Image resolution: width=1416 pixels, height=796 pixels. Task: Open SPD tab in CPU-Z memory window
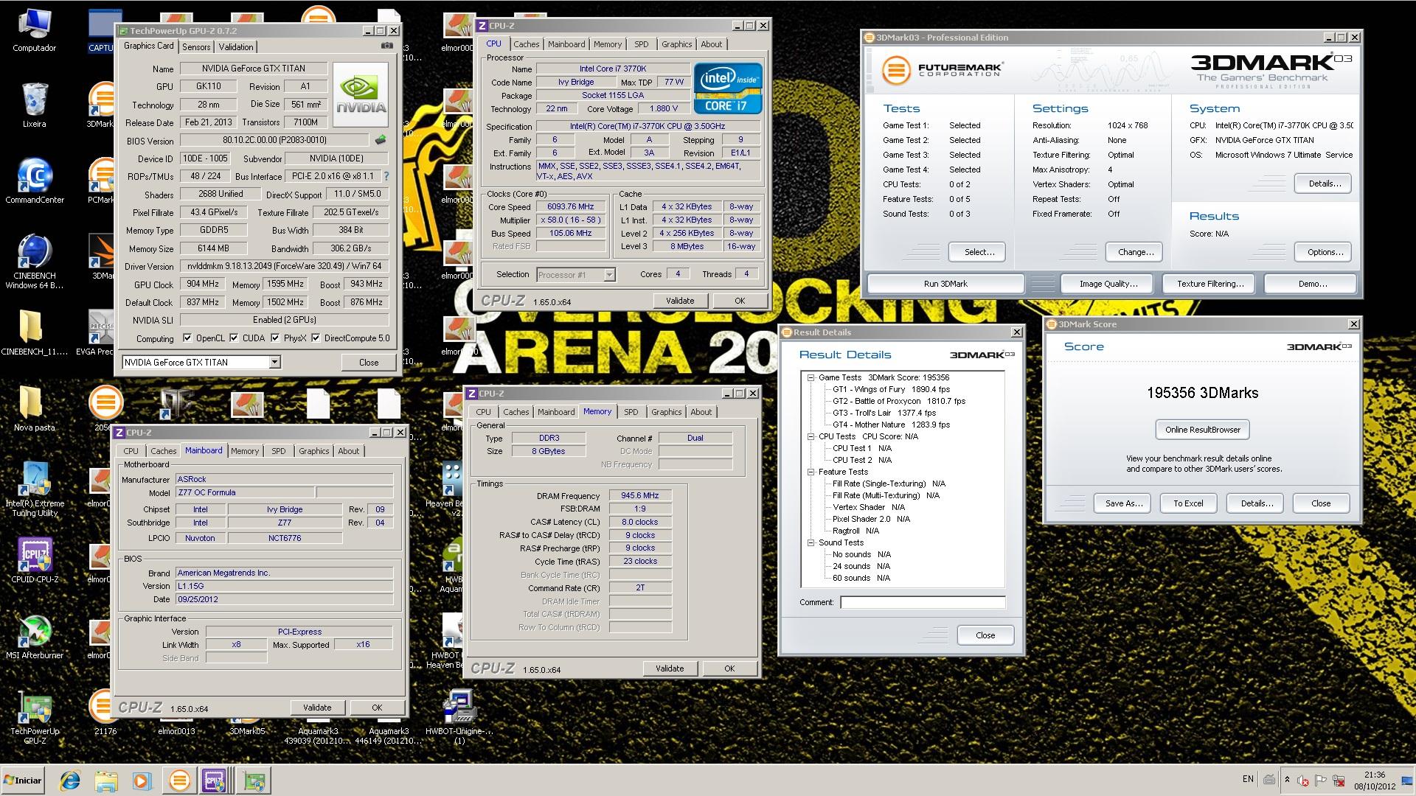tap(631, 412)
